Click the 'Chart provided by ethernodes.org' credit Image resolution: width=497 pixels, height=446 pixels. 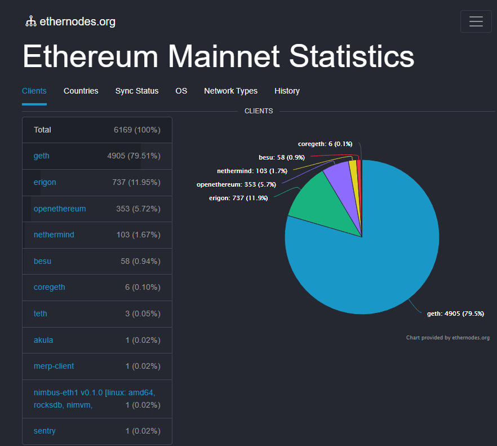tap(448, 338)
